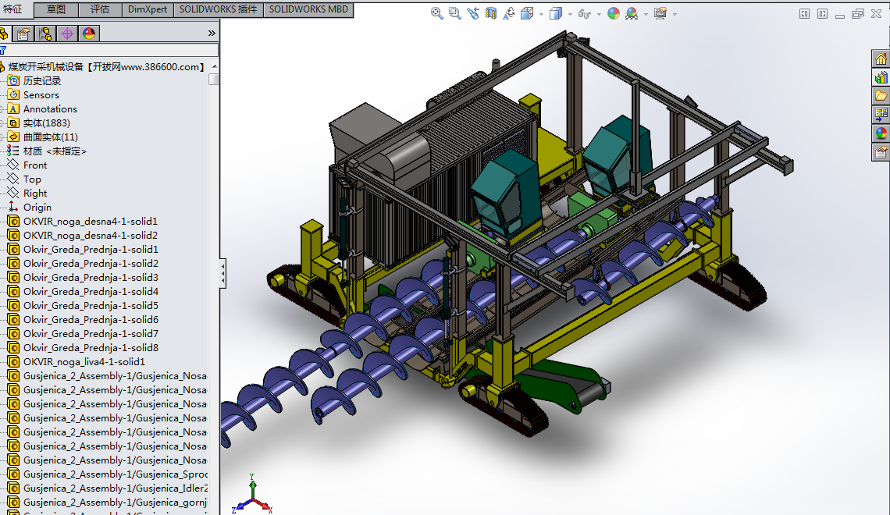Click the Zoom to Fit icon
This screenshot has height=515, width=890.
tap(437, 13)
